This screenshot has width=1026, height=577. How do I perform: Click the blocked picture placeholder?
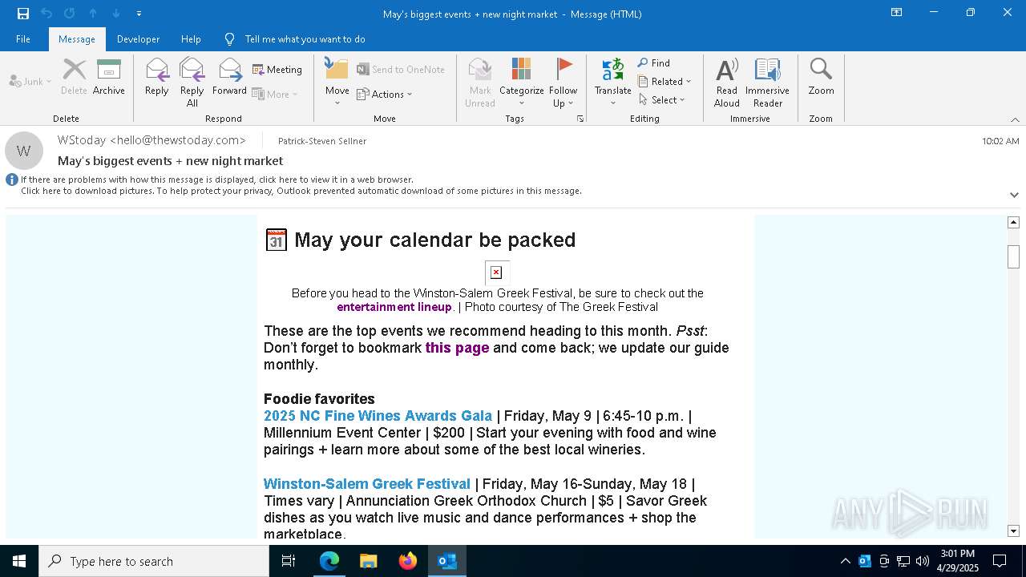[497, 272]
